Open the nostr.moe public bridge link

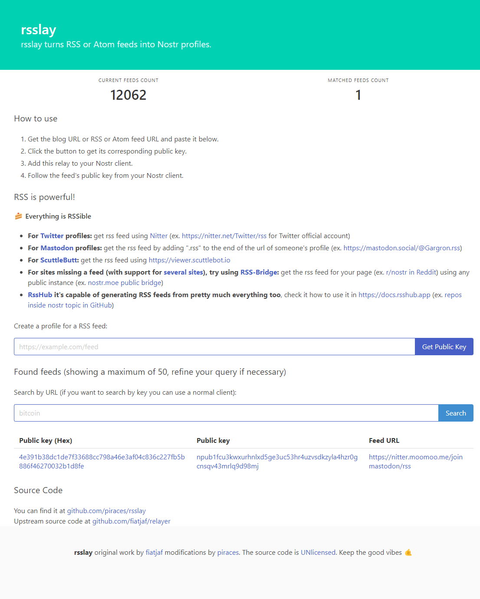125,283
